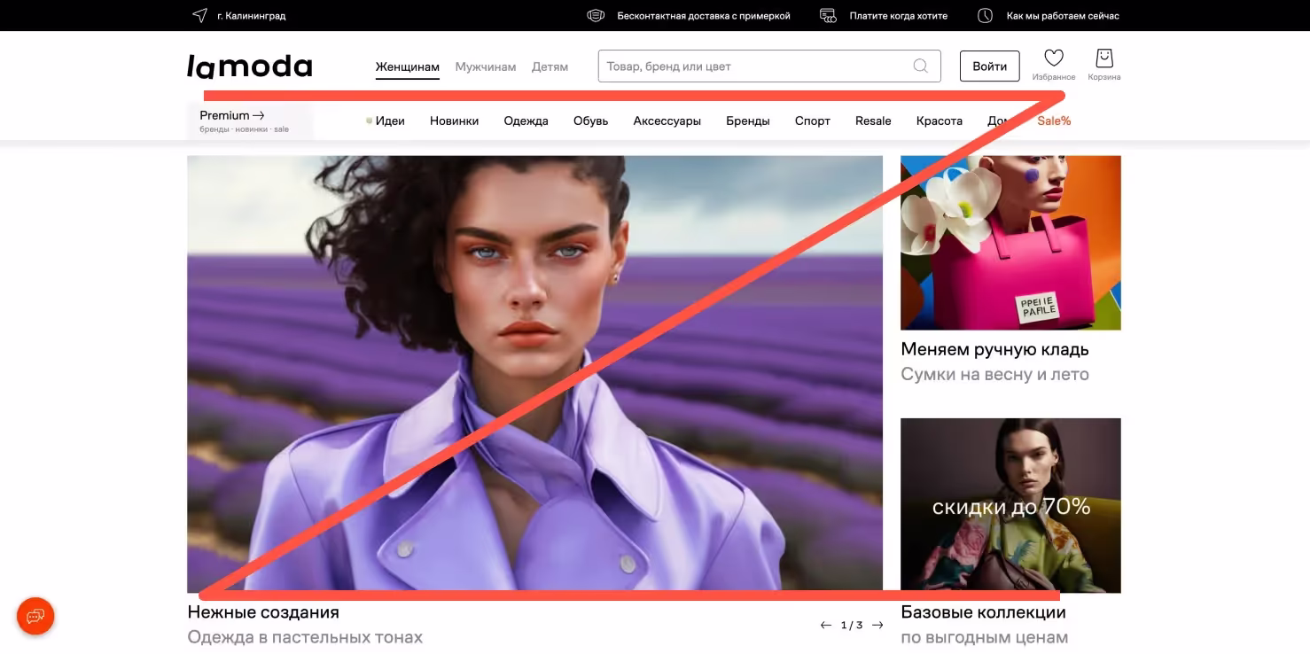Screen dimensions: 1310x654
Task: Open the Sale% link
Action: [x=1054, y=121]
